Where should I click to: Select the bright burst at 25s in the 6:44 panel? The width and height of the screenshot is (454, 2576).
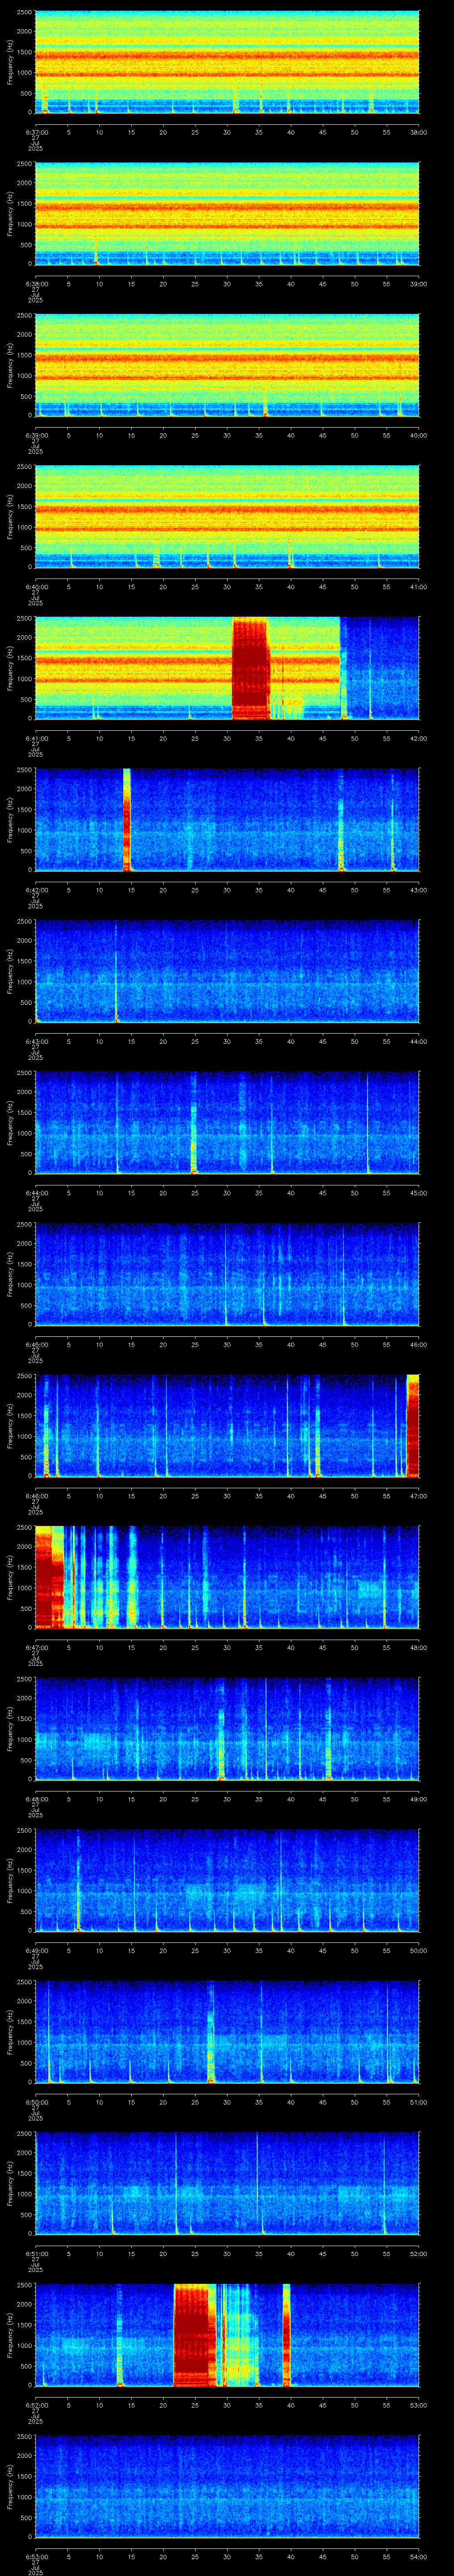[194, 1123]
